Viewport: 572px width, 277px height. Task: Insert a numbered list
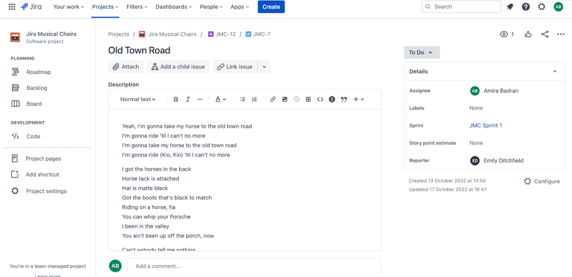(x=255, y=99)
